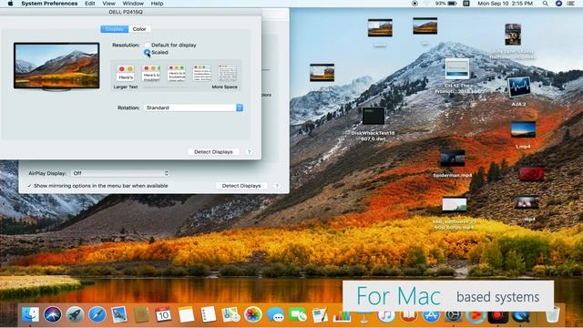
Task: Open the Trash in dock
Action: [553, 314]
